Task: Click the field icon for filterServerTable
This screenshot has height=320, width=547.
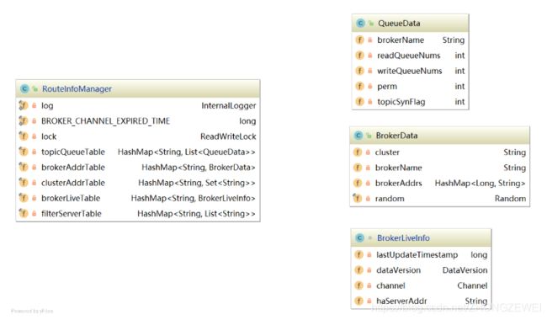Action: pyautogui.click(x=24, y=213)
